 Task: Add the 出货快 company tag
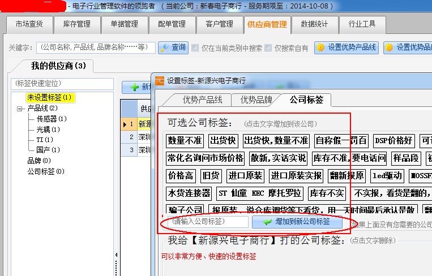222,140
